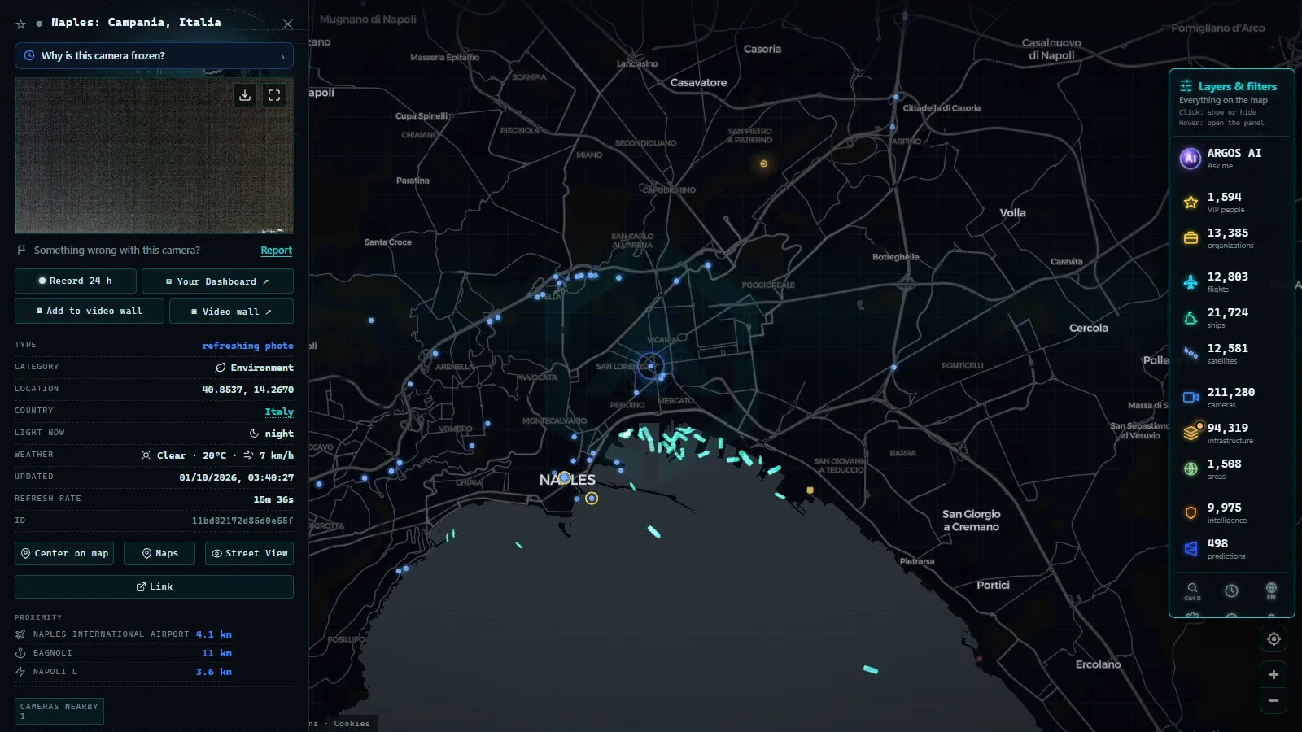Open Street View for camera
Viewport: 1302px width, 732px height.
point(249,553)
